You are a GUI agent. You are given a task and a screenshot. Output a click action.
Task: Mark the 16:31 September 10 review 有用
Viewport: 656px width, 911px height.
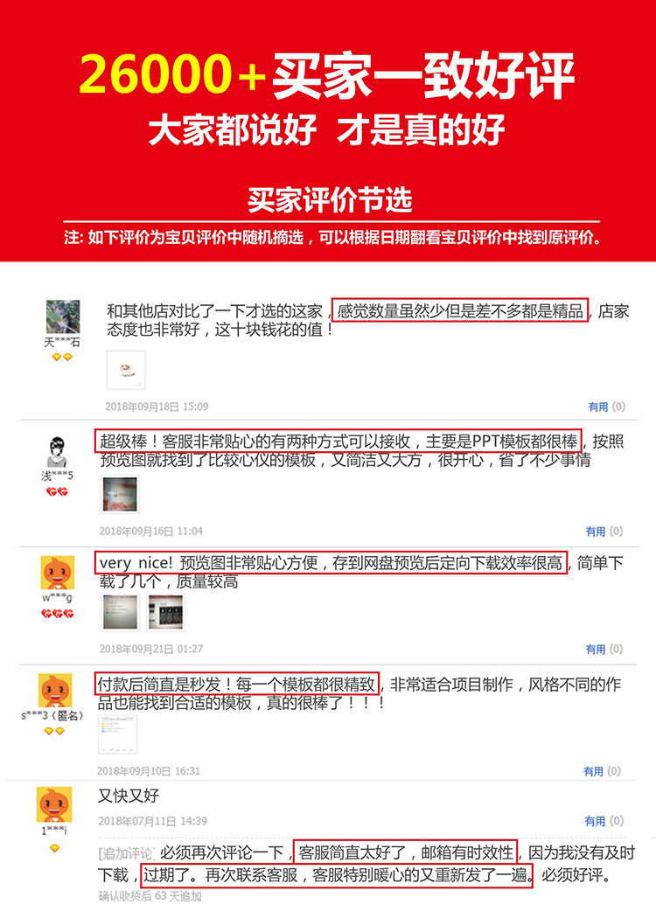coord(593,771)
